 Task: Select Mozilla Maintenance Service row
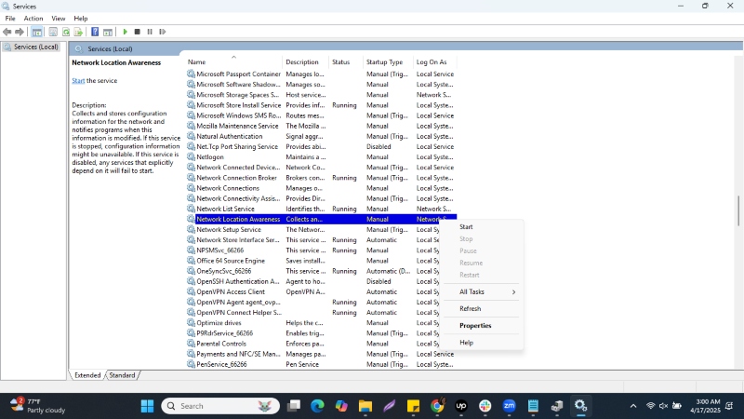click(321, 126)
